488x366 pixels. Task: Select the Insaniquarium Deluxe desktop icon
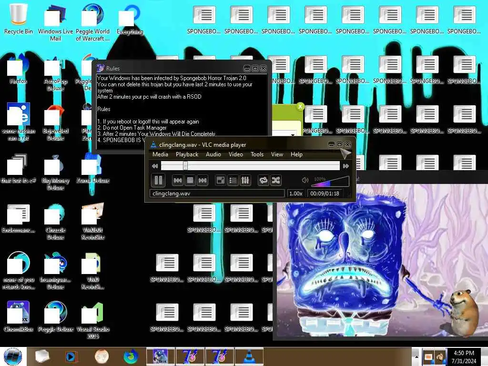click(55, 271)
